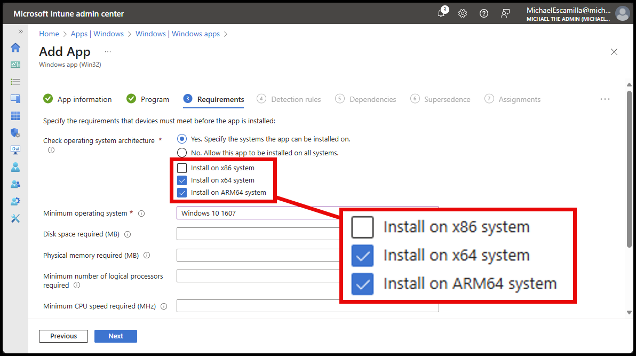Screen dimensions: 636x356
Task: Open the Dashboard icon in the sidebar
Action: (15, 65)
